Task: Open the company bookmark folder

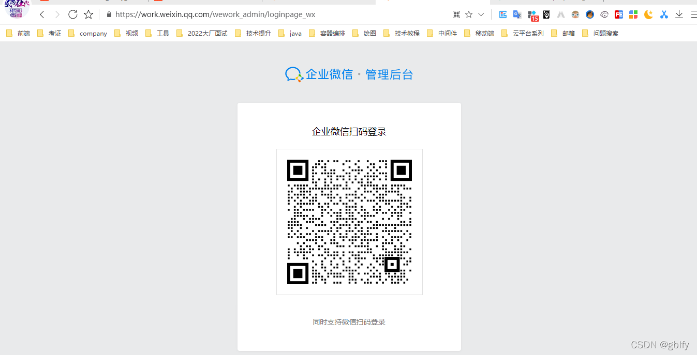Action: [x=87, y=34]
